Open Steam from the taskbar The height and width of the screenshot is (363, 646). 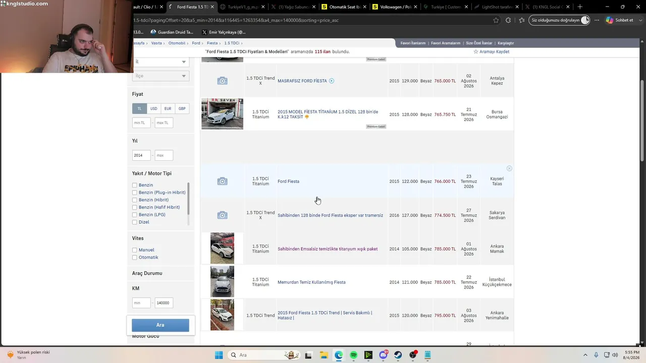tap(398, 355)
